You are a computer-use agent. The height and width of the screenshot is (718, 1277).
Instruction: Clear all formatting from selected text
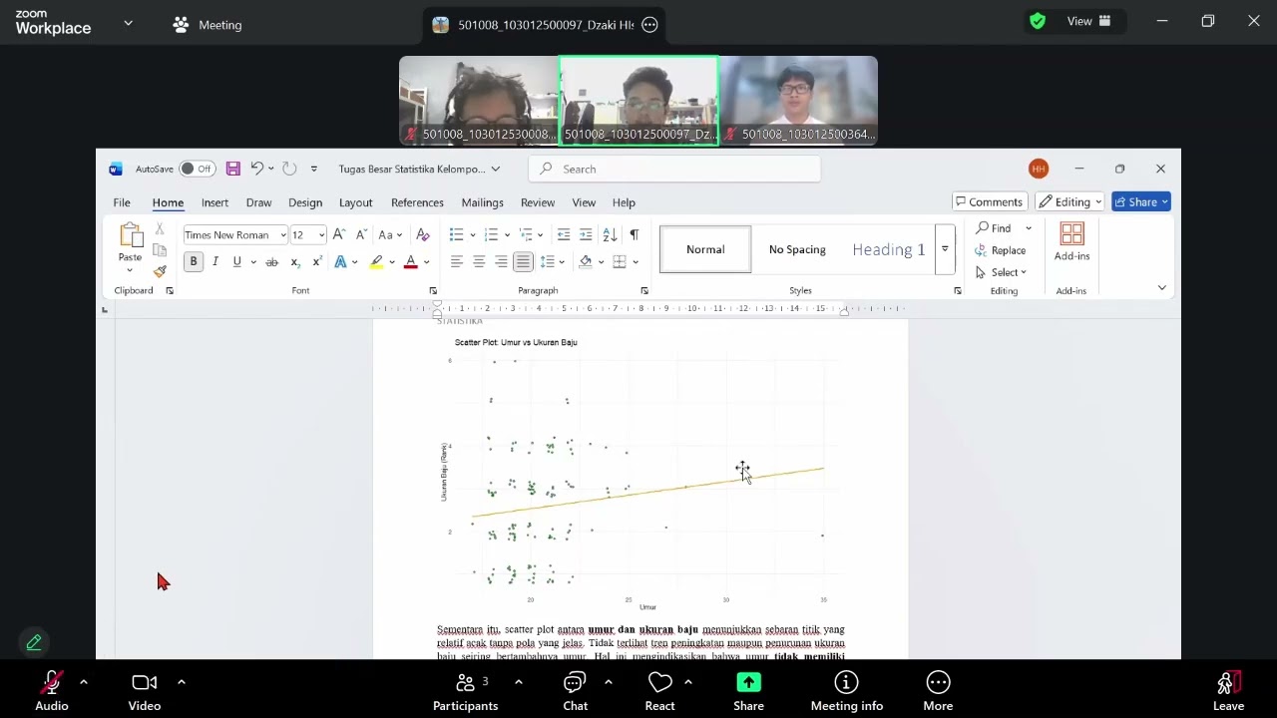[423, 234]
